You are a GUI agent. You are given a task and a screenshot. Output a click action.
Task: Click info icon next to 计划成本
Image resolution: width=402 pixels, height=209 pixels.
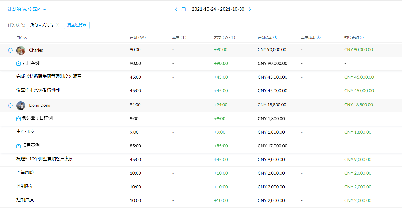275,37
